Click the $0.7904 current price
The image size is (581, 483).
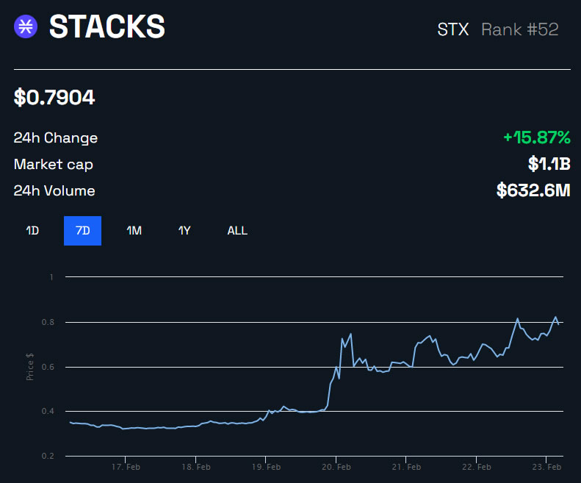[x=54, y=97]
